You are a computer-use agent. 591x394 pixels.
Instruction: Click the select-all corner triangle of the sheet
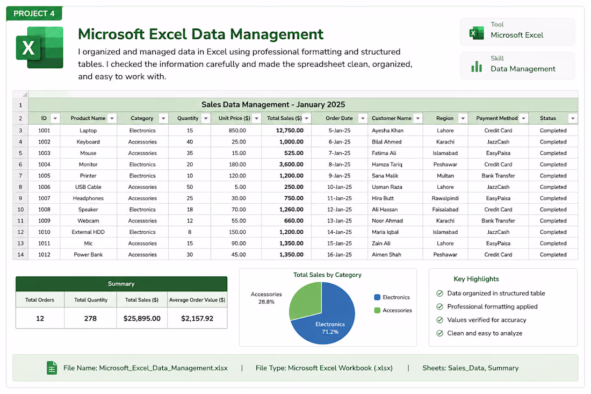(x=24, y=94)
